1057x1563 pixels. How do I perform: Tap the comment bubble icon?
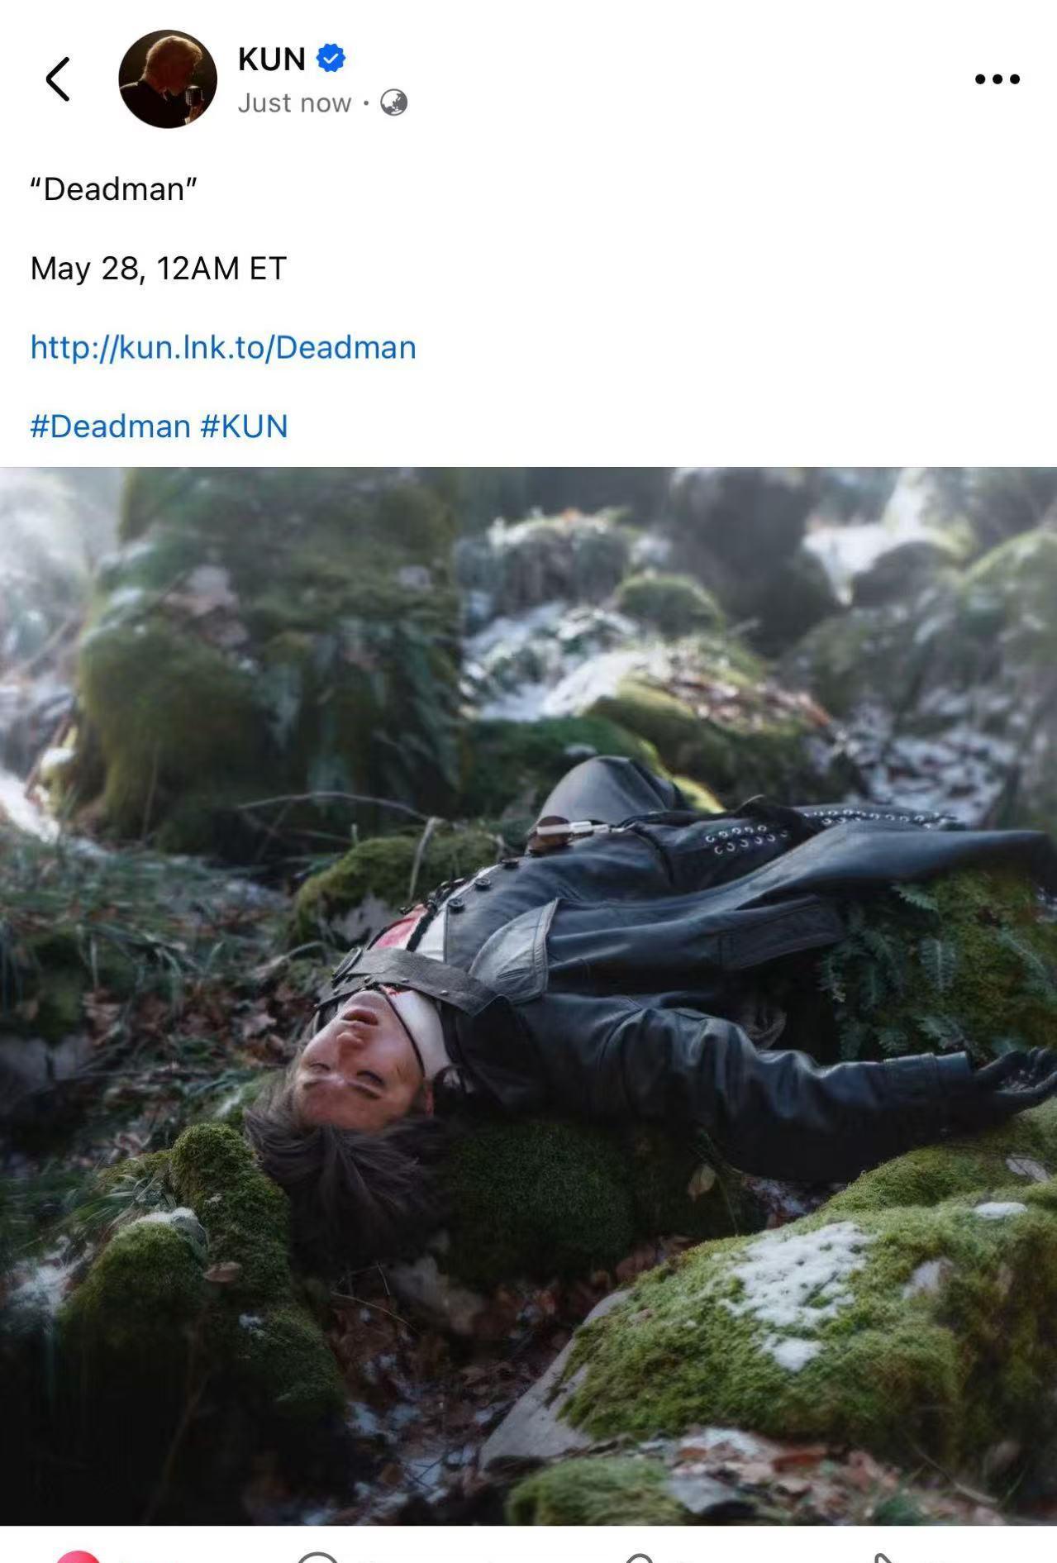point(317,1557)
